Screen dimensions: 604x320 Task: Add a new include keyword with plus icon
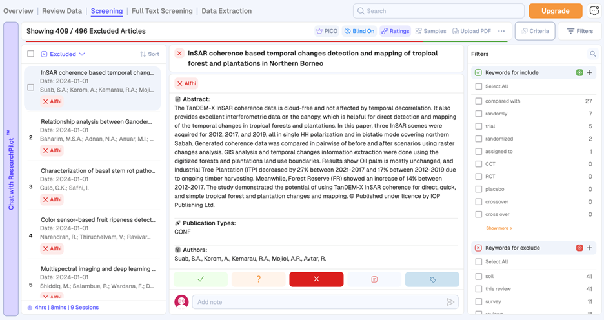(589, 73)
